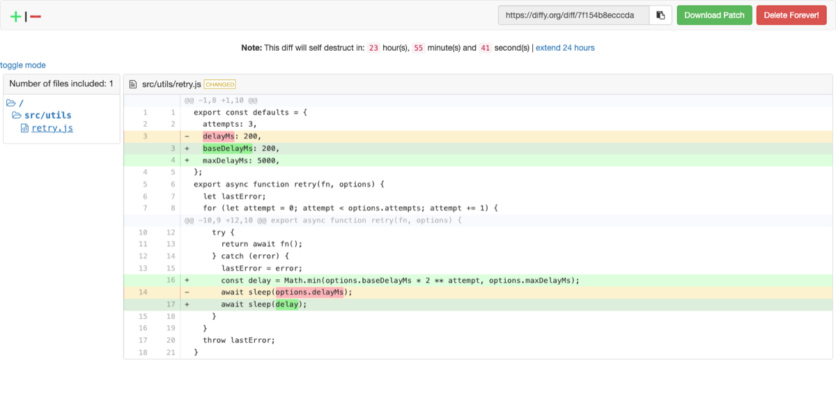Click the extend 24 hours link

coord(565,48)
